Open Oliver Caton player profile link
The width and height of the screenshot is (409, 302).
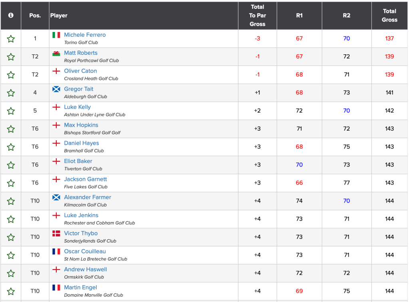(x=80, y=71)
